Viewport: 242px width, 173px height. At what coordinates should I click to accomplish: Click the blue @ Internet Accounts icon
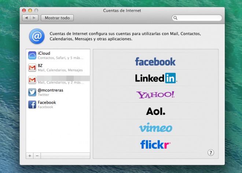click(x=37, y=36)
